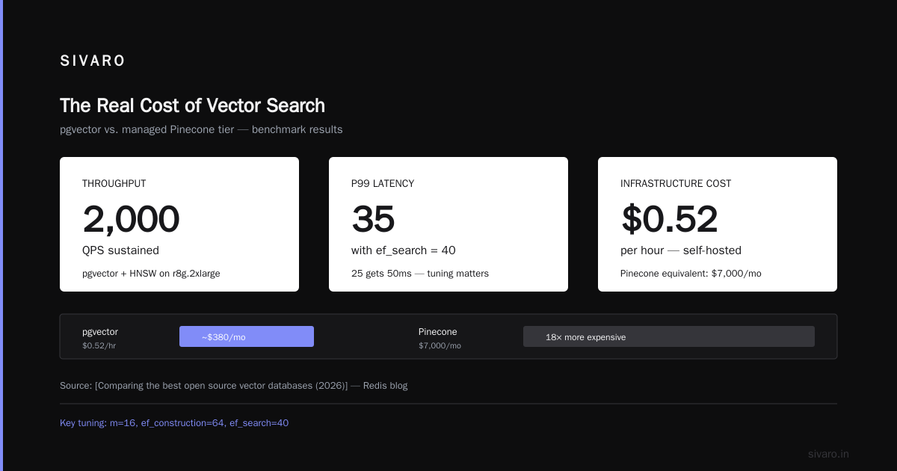Click the SIVARO logo text
The width and height of the screenshot is (897, 471).
click(x=93, y=61)
